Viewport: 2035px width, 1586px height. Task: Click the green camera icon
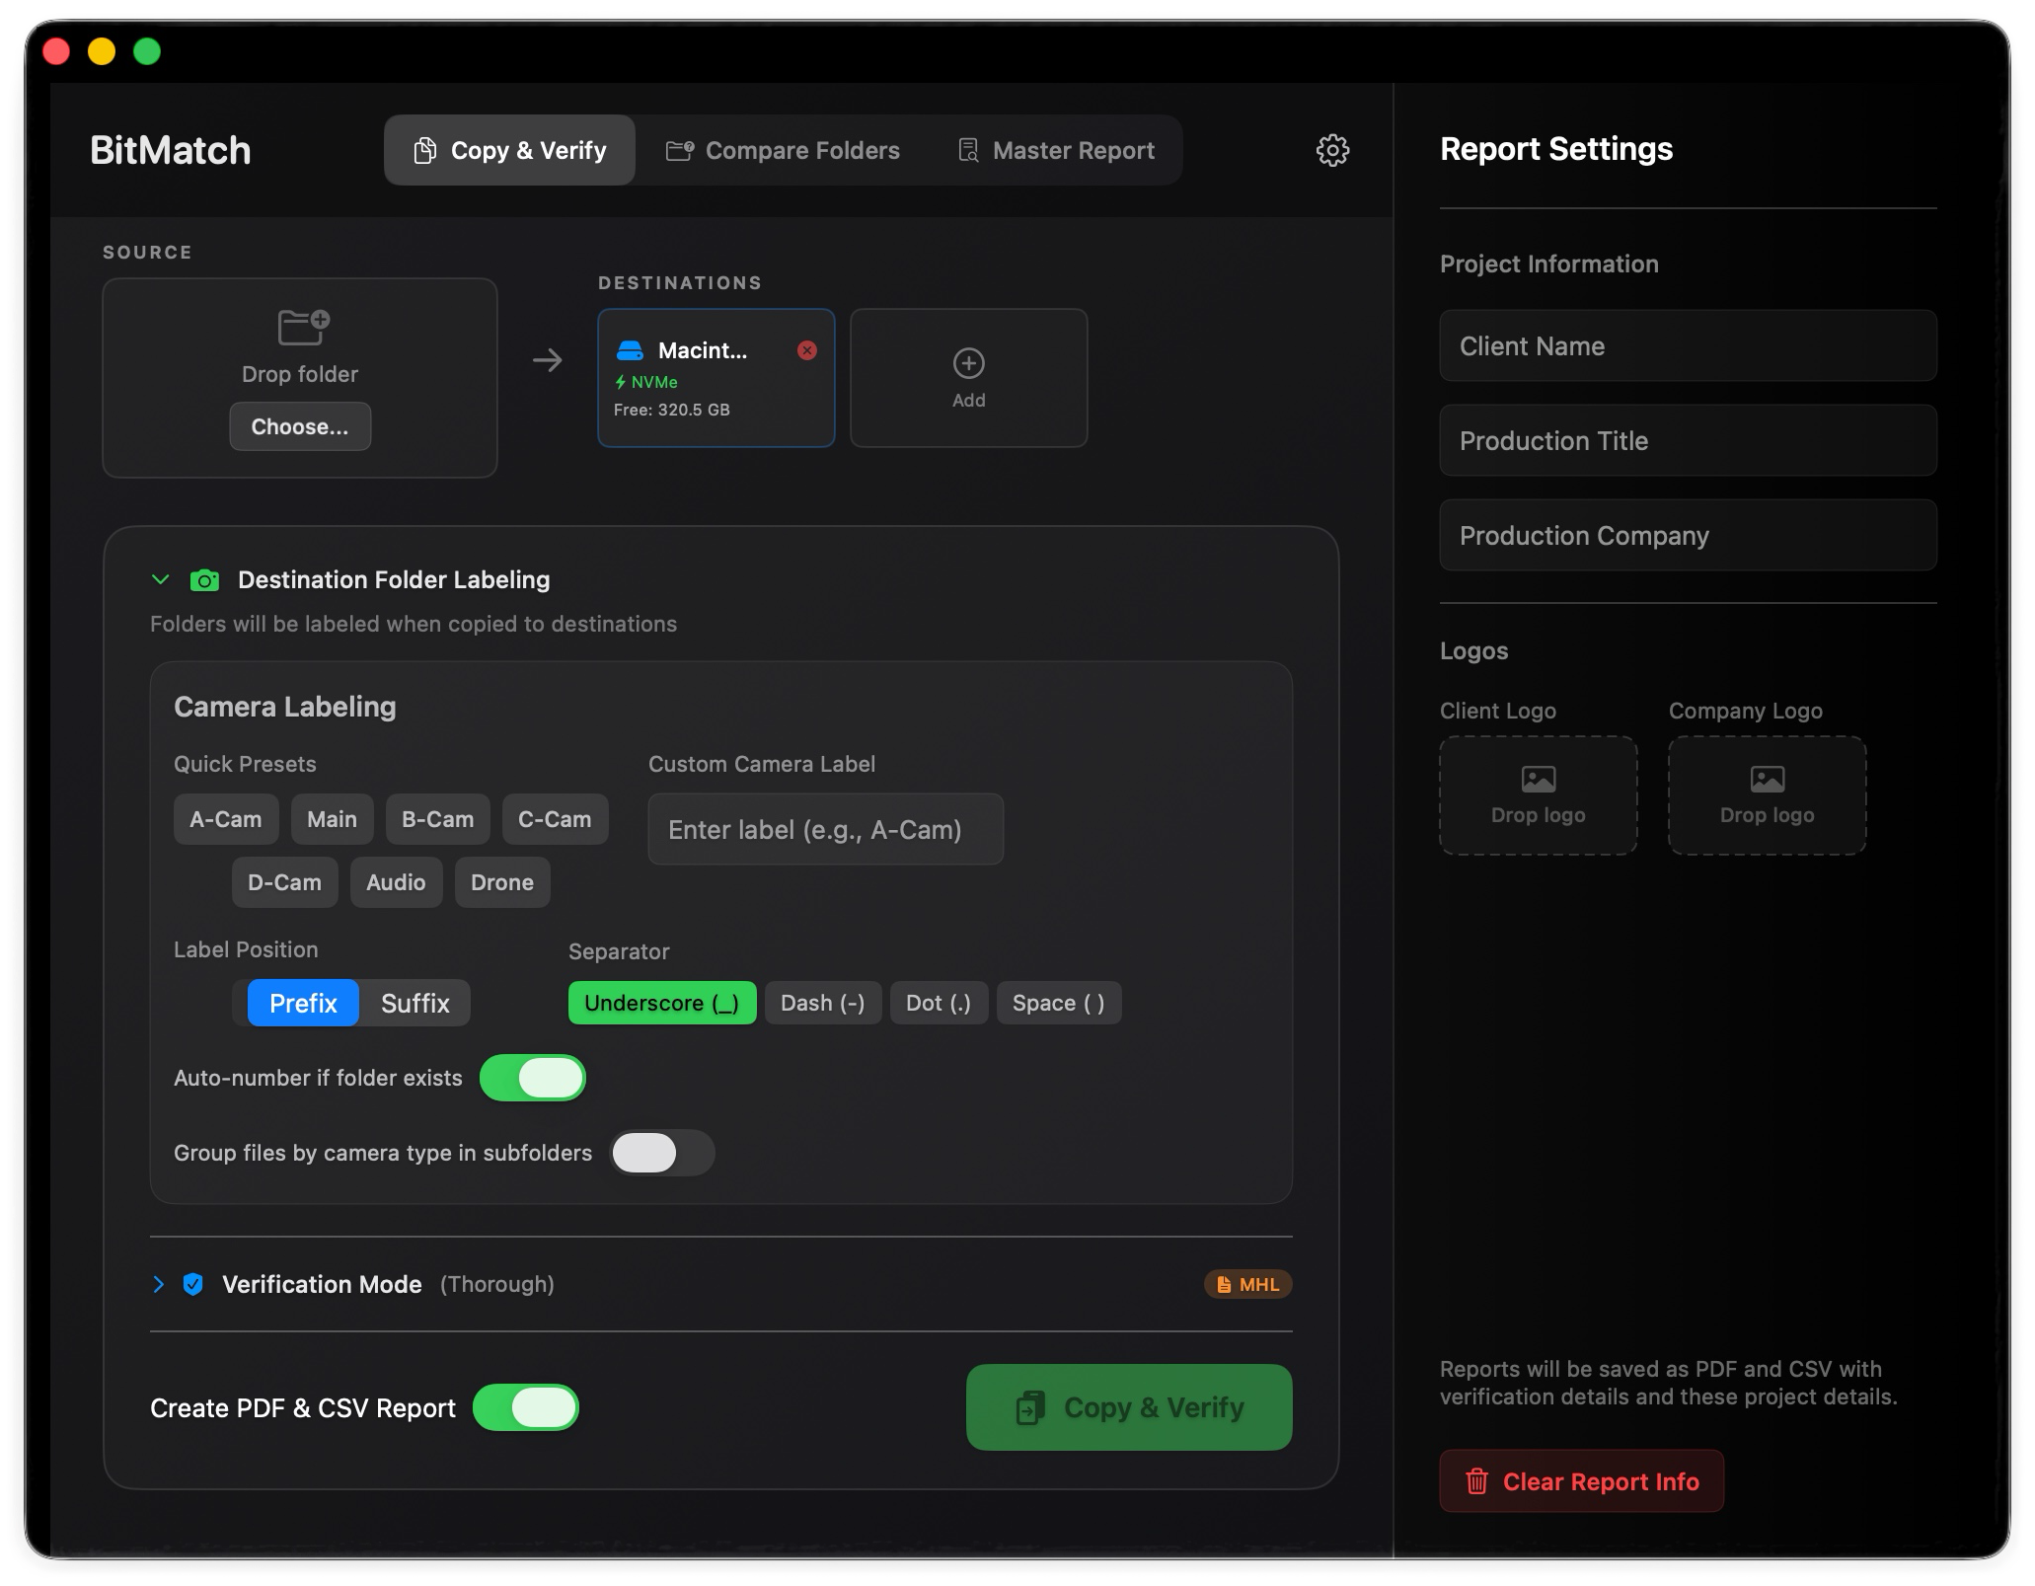204,580
